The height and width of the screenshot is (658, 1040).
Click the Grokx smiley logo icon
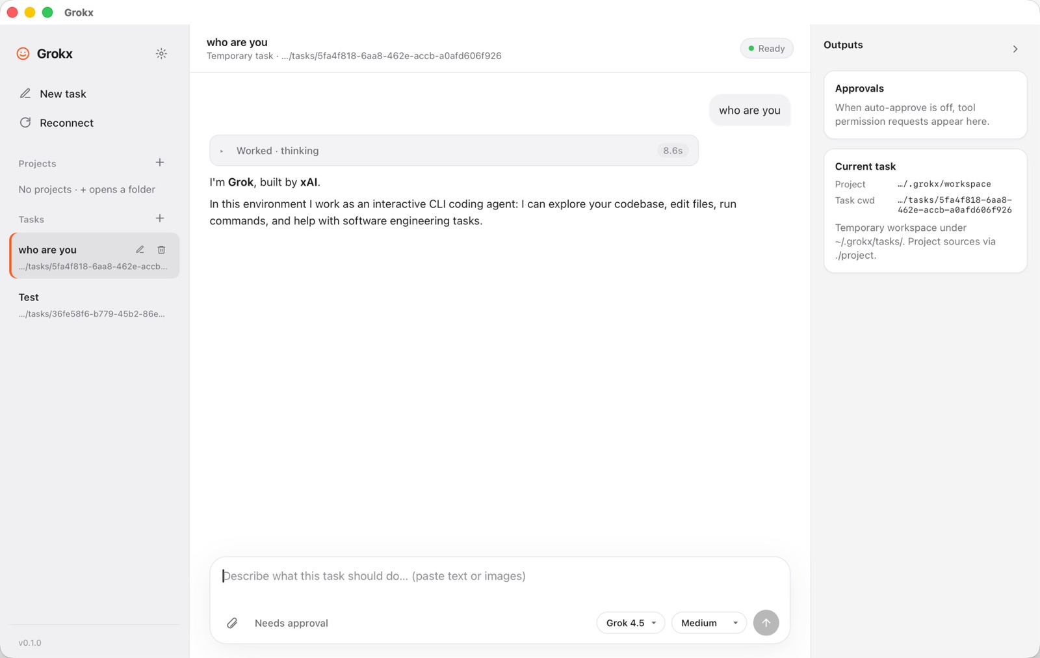(x=23, y=53)
